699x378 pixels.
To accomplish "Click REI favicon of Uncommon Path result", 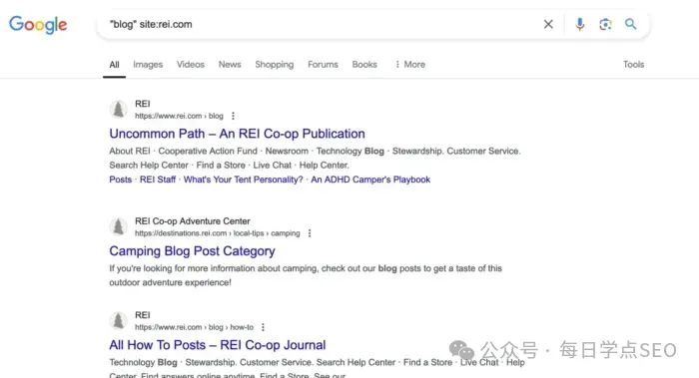I will coord(118,109).
